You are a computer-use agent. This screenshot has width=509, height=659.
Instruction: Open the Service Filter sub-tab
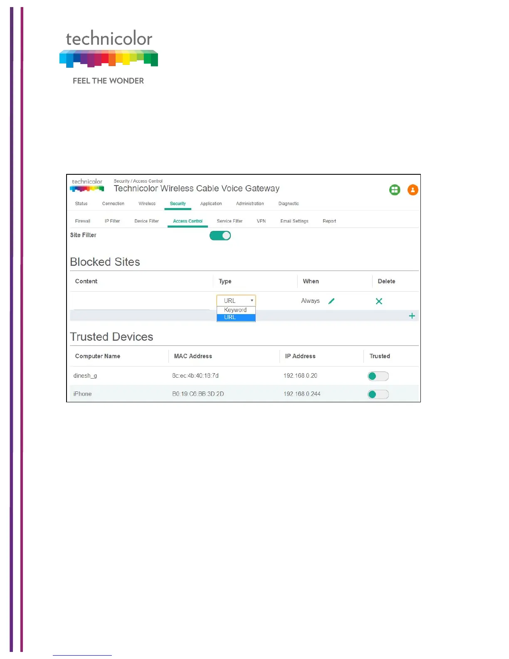pos(230,221)
